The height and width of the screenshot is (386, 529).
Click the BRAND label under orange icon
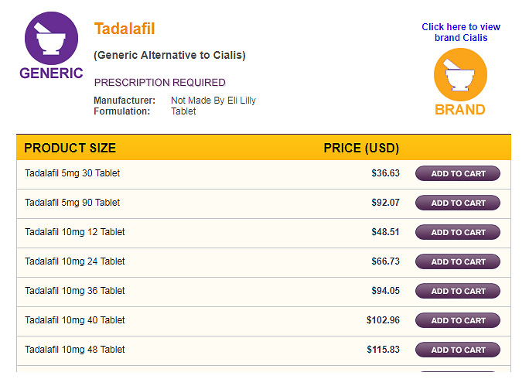460,110
